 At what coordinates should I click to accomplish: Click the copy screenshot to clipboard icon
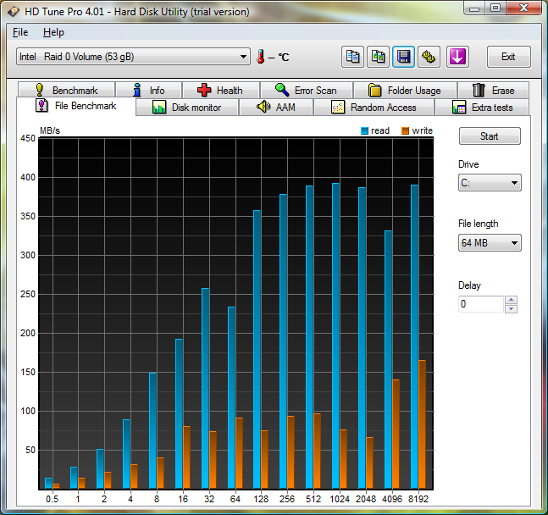pos(378,57)
